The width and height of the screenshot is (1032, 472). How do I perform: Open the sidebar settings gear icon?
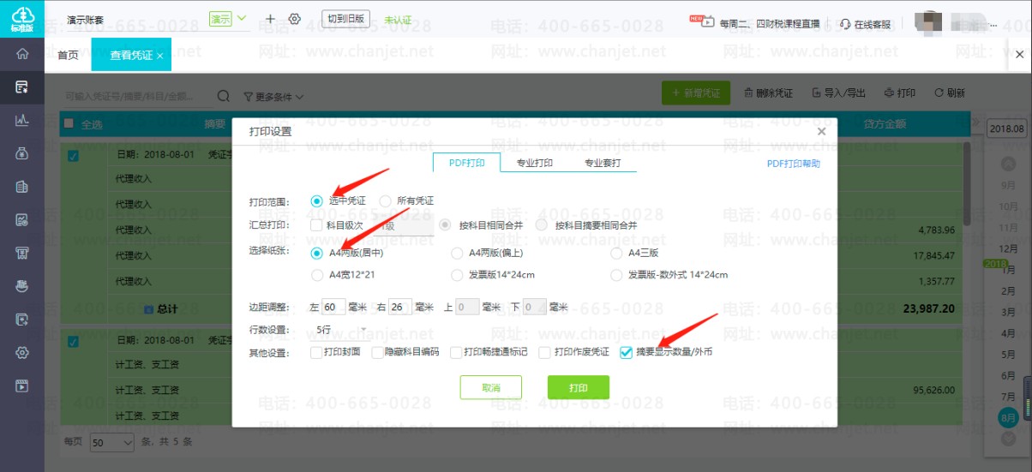[x=22, y=352]
